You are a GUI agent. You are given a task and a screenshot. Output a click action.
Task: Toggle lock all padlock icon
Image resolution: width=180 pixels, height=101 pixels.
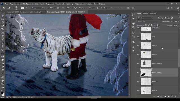[x=157, y=25]
